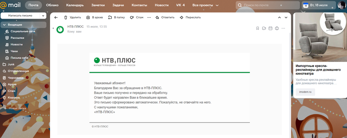Expand Все проекты dropdown
This screenshot has height=138, width=347.
click(206, 5)
